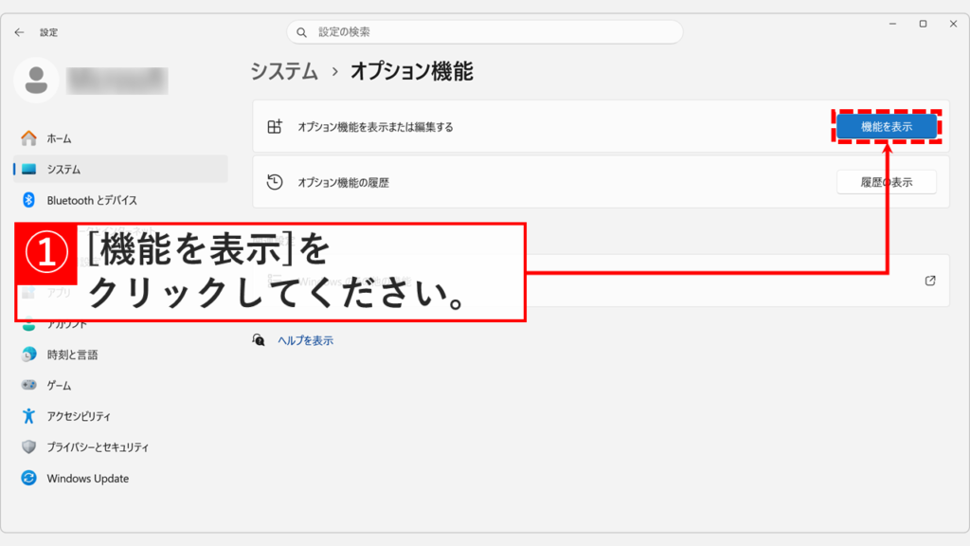Click the ヘルプを表示 link

(x=305, y=340)
